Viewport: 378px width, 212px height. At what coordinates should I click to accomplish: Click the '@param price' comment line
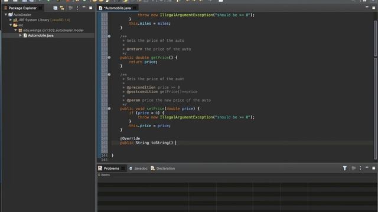point(167,100)
